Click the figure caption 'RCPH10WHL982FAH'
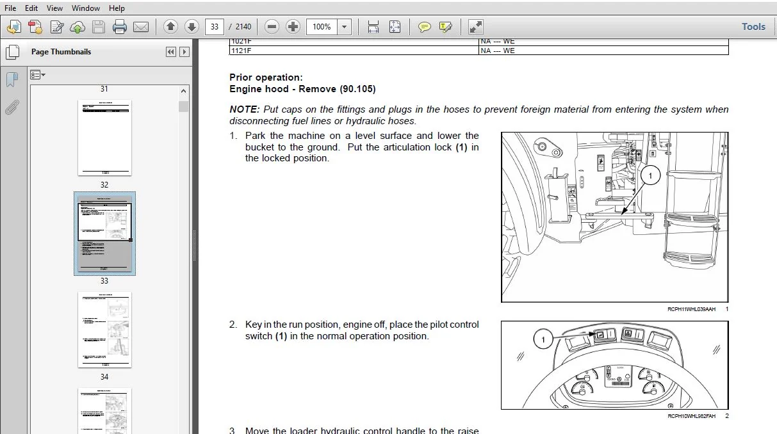 (x=691, y=416)
